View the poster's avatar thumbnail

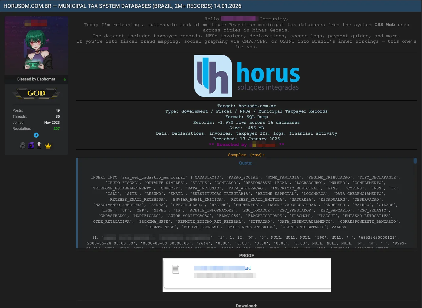[36, 45]
